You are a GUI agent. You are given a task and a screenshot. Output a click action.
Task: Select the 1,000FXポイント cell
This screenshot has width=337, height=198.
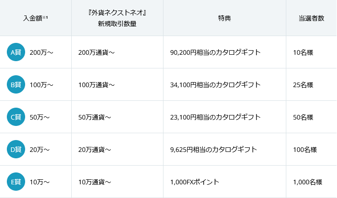pyautogui.click(x=195, y=182)
